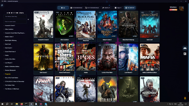Toggle the "По запуску" sort button
The image size is (189, 106).
(x=130, y=8)
